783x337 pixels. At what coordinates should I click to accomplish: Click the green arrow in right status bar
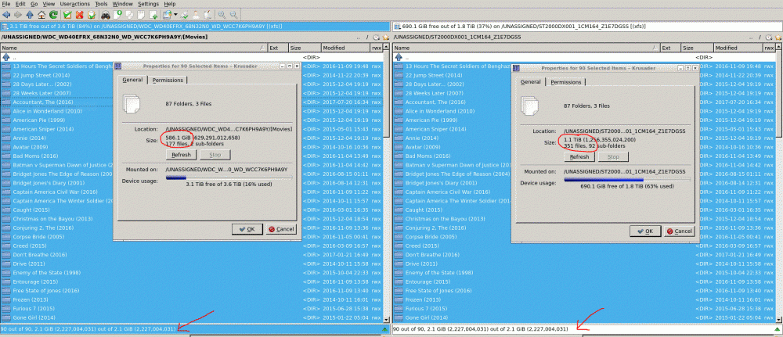tap(778, 329)
